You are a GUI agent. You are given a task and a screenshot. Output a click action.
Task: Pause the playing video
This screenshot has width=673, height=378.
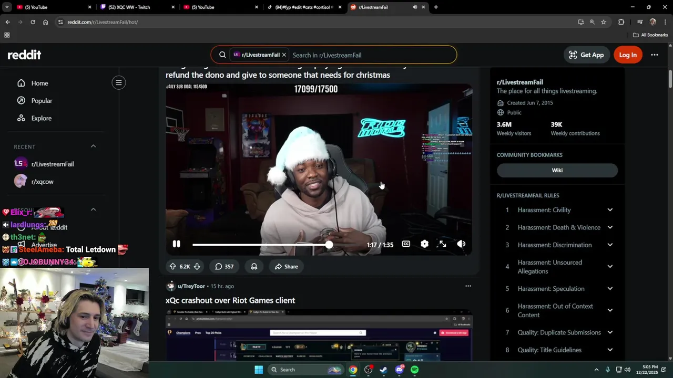pos(176,244)
